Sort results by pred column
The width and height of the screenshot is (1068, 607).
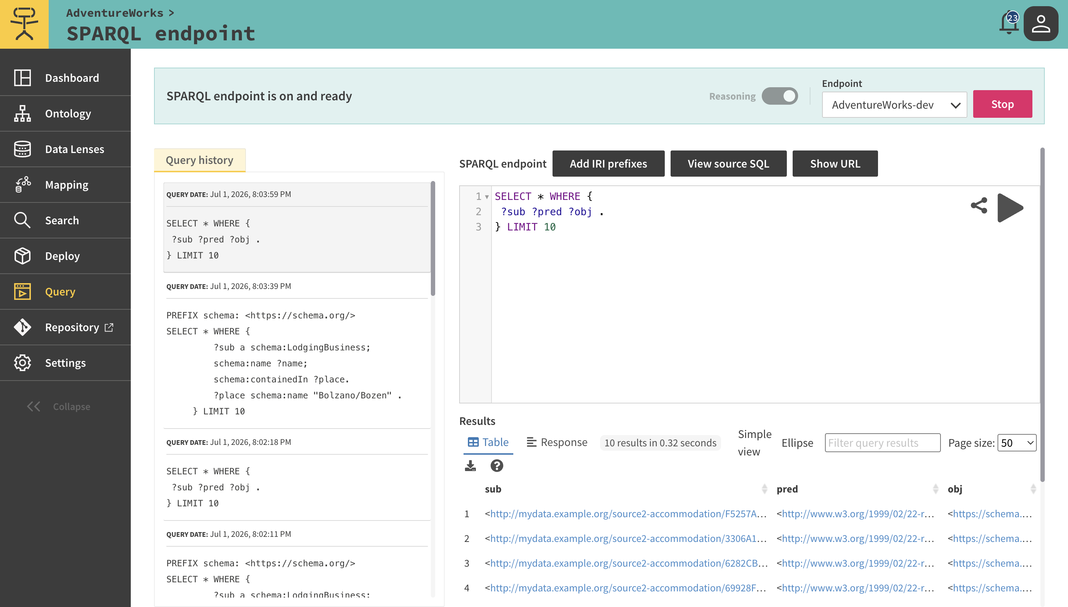935,489
